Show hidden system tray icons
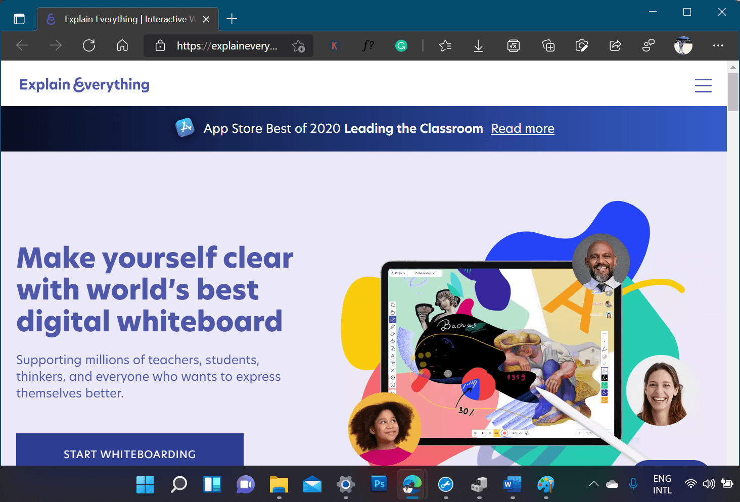Screen dimensions: 740x502 (x=594, y=484)
